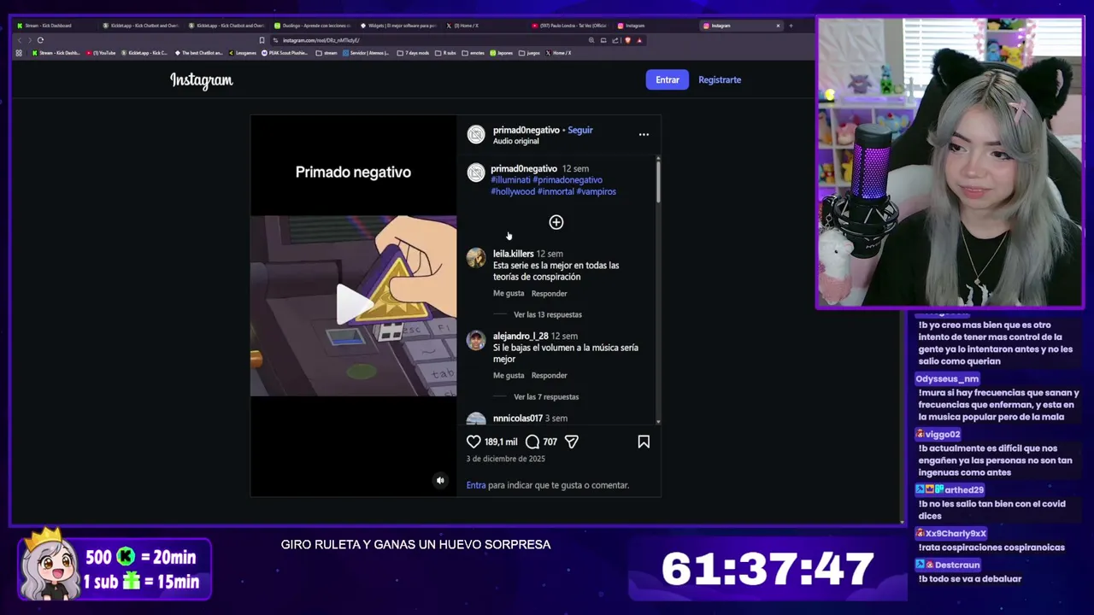The image size is (1094, 615).
Task: Click Me gusta under leila.killers comment
Action: (x=509, y=294)
